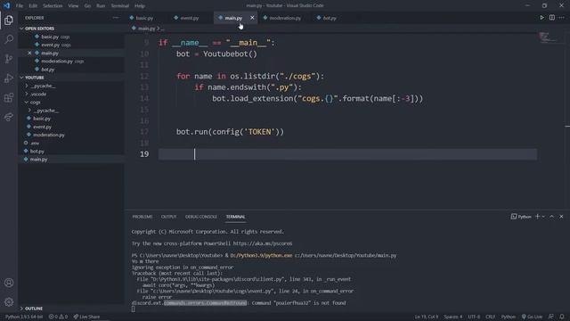Image resolution: width=570 pixels, height=321 pixels.
Task: Open the Terminal menu
Action: coord(120,6)
